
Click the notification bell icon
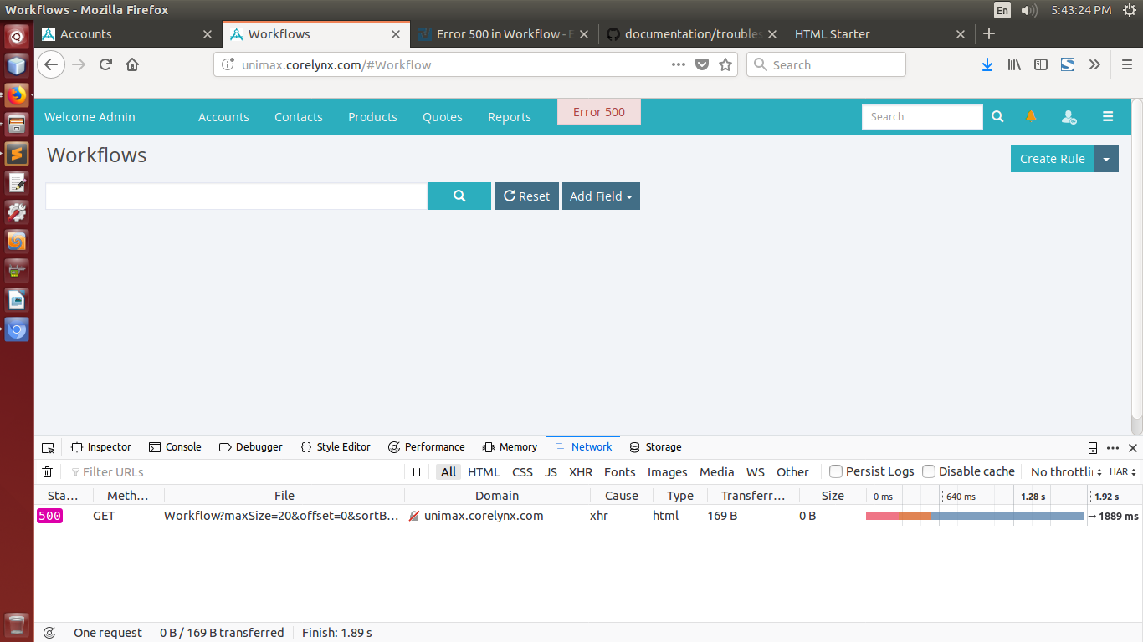pyautogui.click(x=1031, y=116)
